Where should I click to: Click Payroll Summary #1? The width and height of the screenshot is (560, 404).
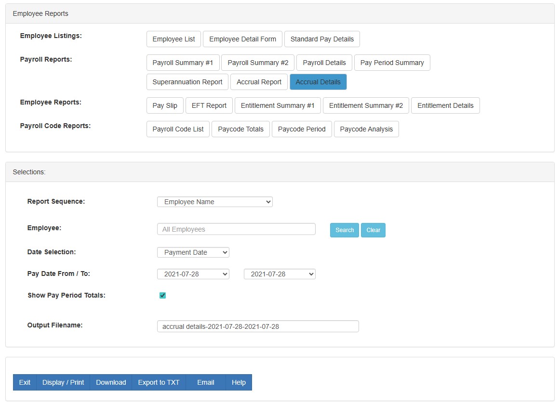183,63
